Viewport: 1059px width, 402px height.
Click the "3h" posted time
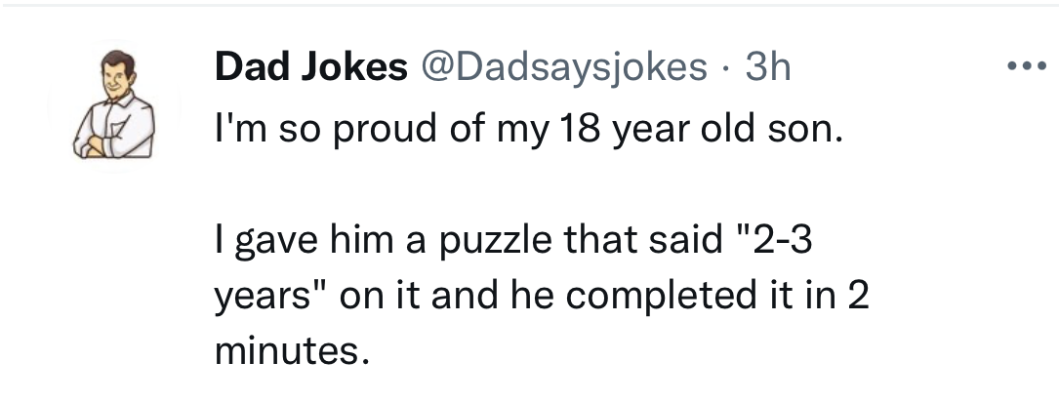766,67
